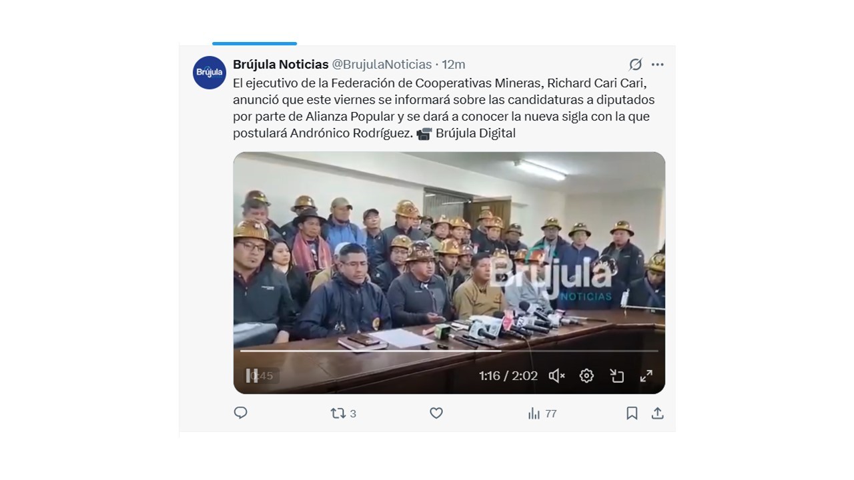Seek along the video progress bar
Screen dimensions: 854x480
pos(449,351)
